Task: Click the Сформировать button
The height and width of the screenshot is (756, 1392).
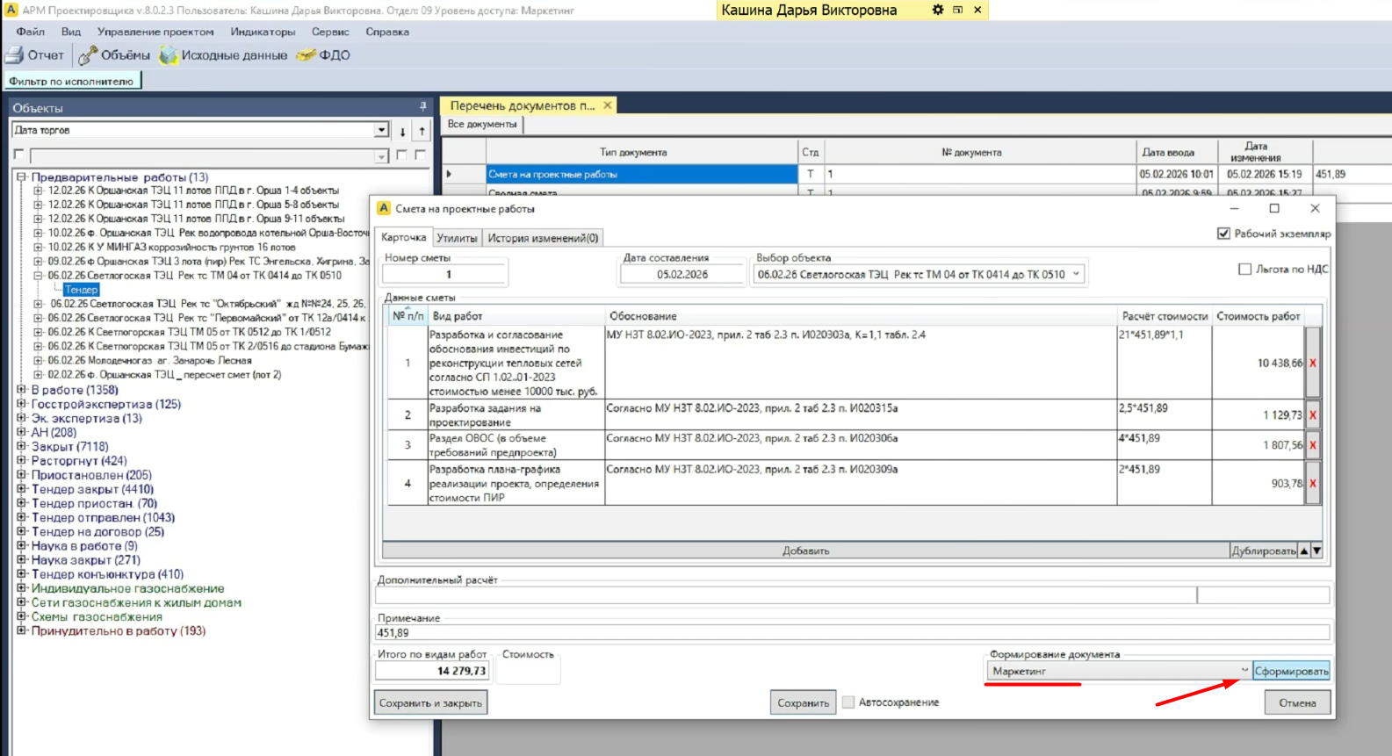Action: click(1291, 671)
